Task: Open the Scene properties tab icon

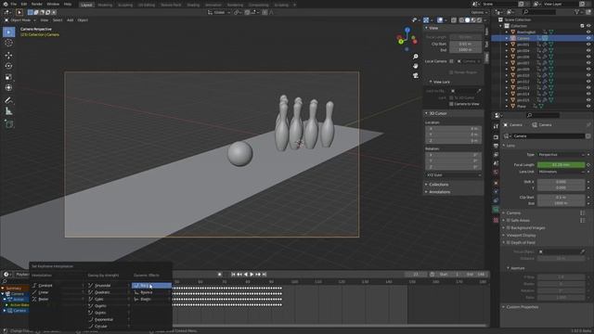Action: (496, 163)
